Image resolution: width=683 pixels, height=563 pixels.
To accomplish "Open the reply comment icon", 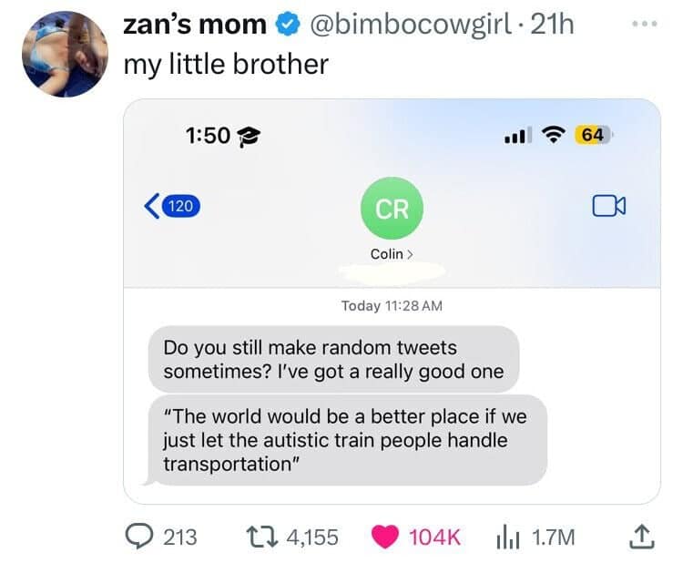I will [142, 537].
